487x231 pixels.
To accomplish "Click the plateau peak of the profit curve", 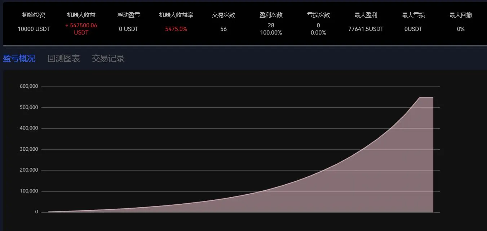I will coord(426,98).
